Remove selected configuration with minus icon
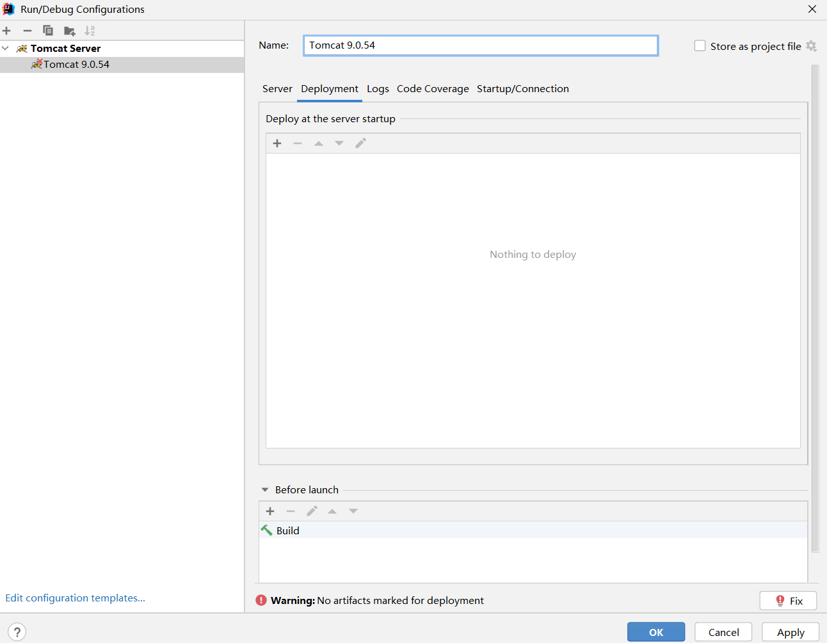Image resolution: width=827 pixels, height=643 pixels. click(28, 31)
